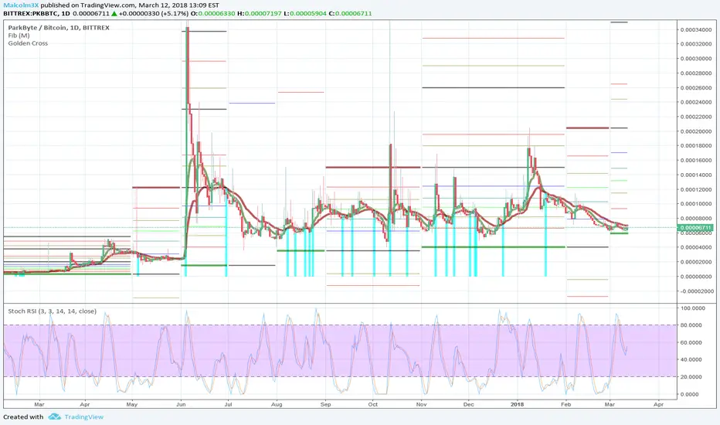
Task: Click the 0.00004000 price axis label
Action: [x=697, y=247]
